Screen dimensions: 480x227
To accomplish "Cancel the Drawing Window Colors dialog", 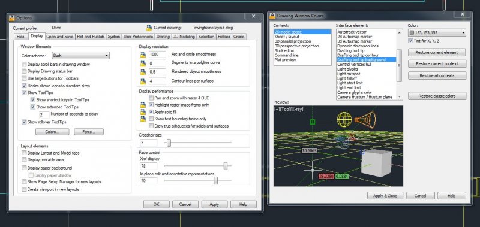I will pos(421,196).
